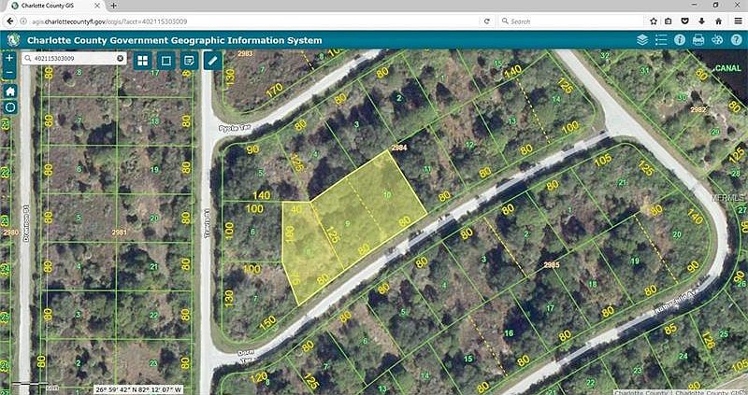Zoom out with the minus button
The width and height of the screenshot is (748, 395).
point(10,73)
